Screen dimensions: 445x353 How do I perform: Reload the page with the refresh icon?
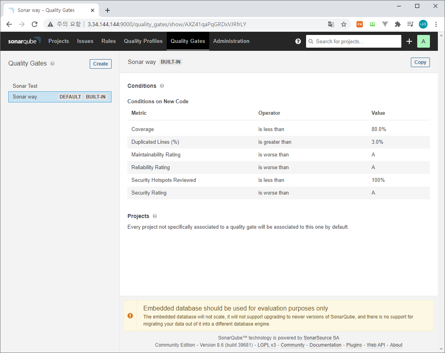[x=35, y=24]
